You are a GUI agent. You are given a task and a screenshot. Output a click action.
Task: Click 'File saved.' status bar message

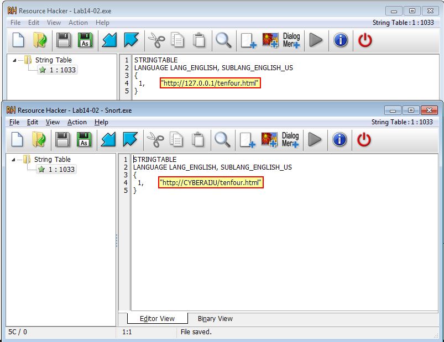[x=196, y=332]
